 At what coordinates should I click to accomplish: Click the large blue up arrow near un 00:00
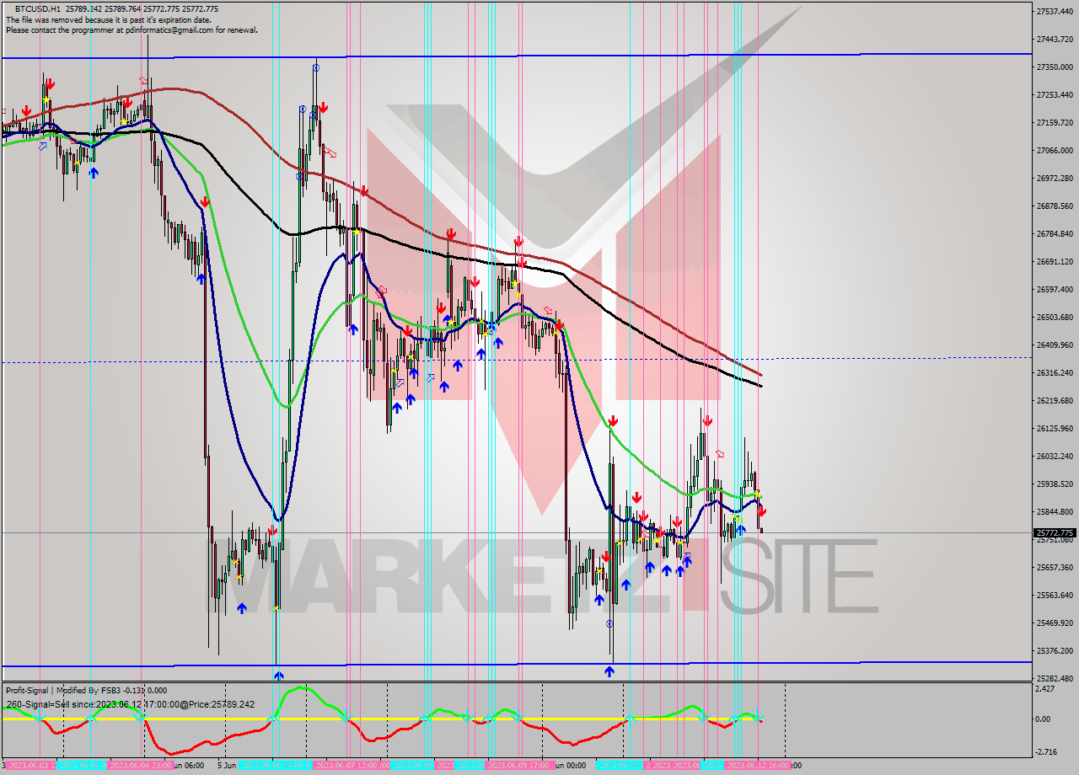(x=609, y=670)
